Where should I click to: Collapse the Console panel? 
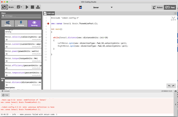(2, 91)
